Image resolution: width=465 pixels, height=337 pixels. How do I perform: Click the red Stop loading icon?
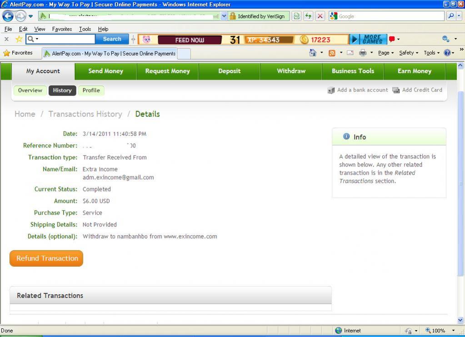click(320, 16)
